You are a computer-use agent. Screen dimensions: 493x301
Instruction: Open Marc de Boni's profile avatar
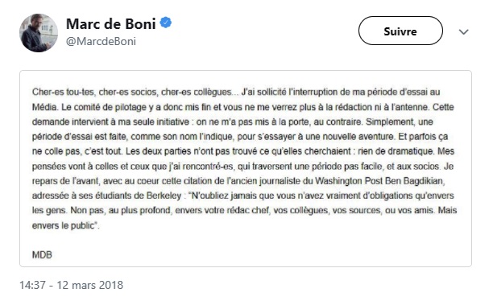click(x=39, y=33)
